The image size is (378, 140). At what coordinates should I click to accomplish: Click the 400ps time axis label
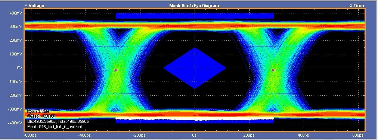pos(304,135)
